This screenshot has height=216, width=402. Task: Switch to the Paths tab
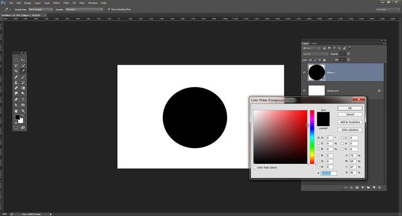click(314, 44)
